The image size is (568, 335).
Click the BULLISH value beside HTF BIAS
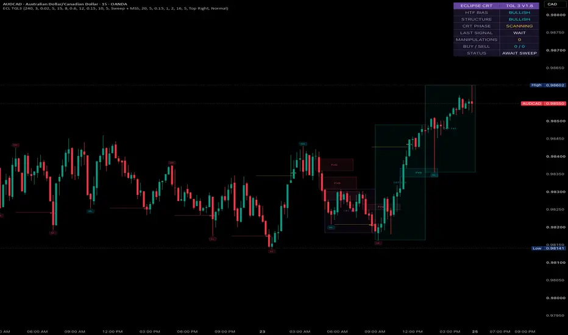click(519, 12)
